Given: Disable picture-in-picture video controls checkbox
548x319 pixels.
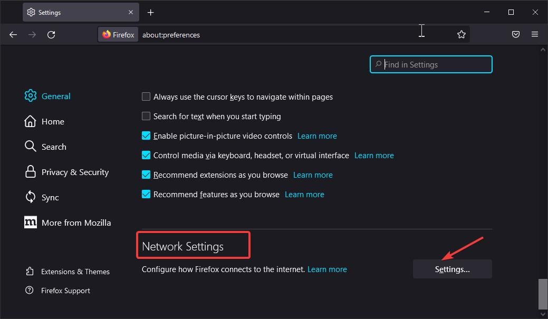Looking at the screenshot, I should pyautogui.click(x=146, y=136).
